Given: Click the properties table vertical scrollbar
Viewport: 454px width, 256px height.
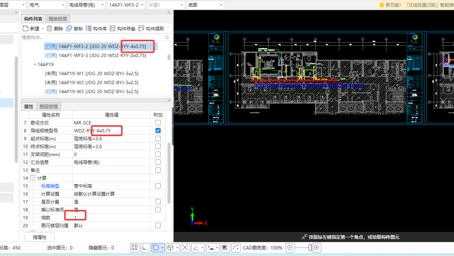Looking at the screenshot, I should (x=169, y=173).
